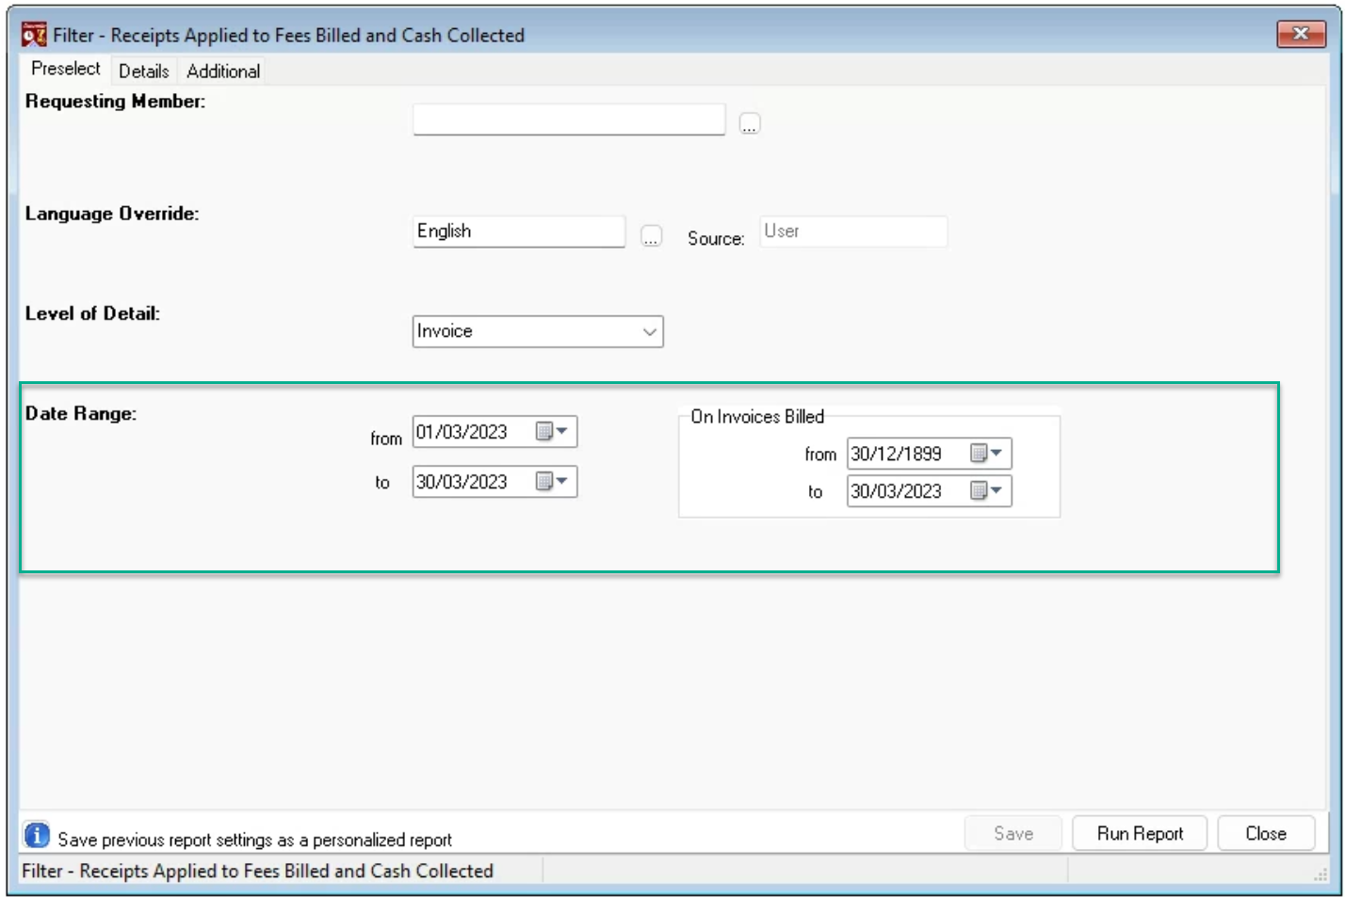Click the 'Level of Detail:' label
Screen dimensions: 1345x897
pos(92,313)
